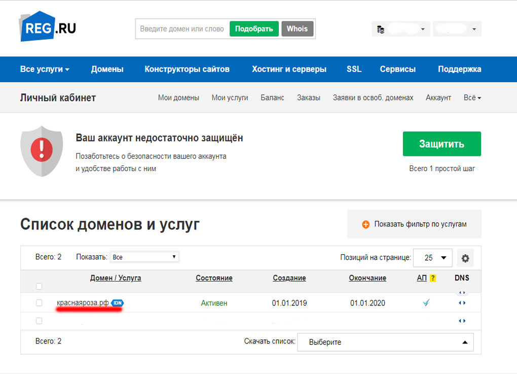Open the REG.RU logo homepage

point(48,27)
